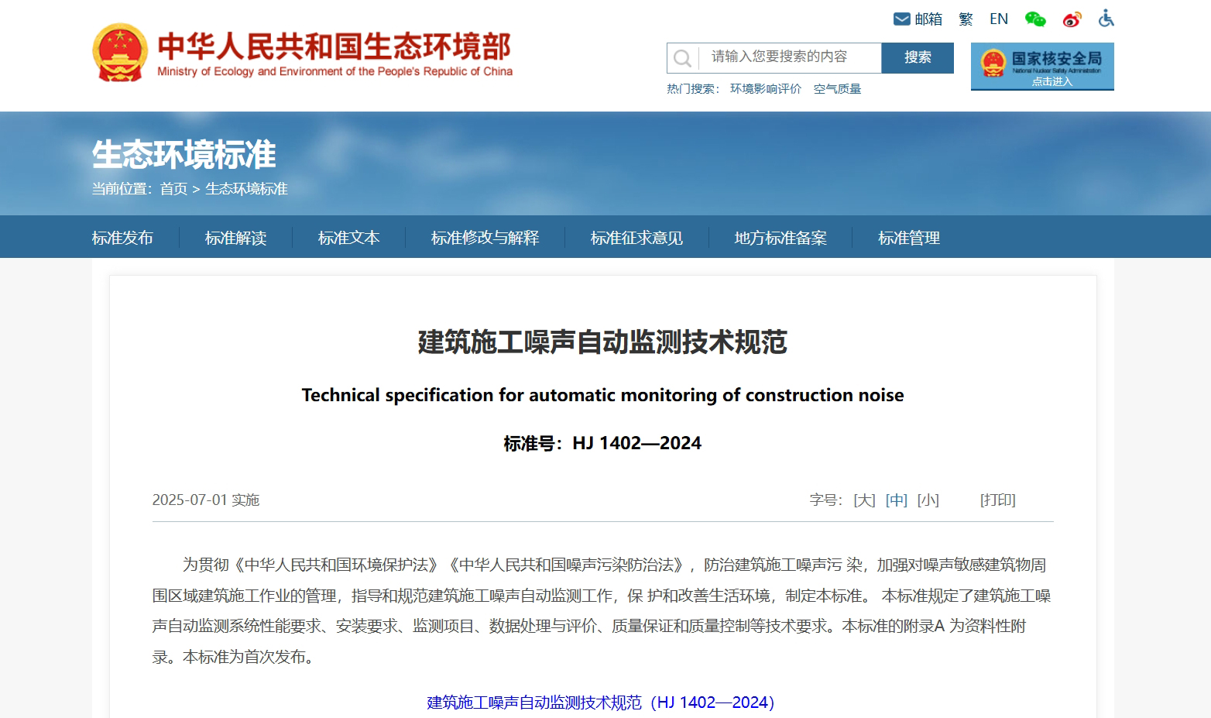Share via the WeChat icon
The height and width of the screenshot is (718, 1211).
pyautogui.click(x=1035, y=18)
